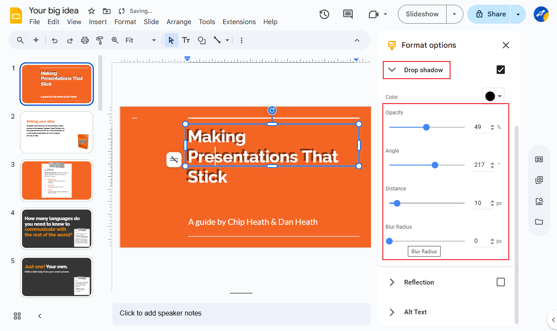Click the Print icon
This screenshot has width=557, height=331.
pos(84,40)
